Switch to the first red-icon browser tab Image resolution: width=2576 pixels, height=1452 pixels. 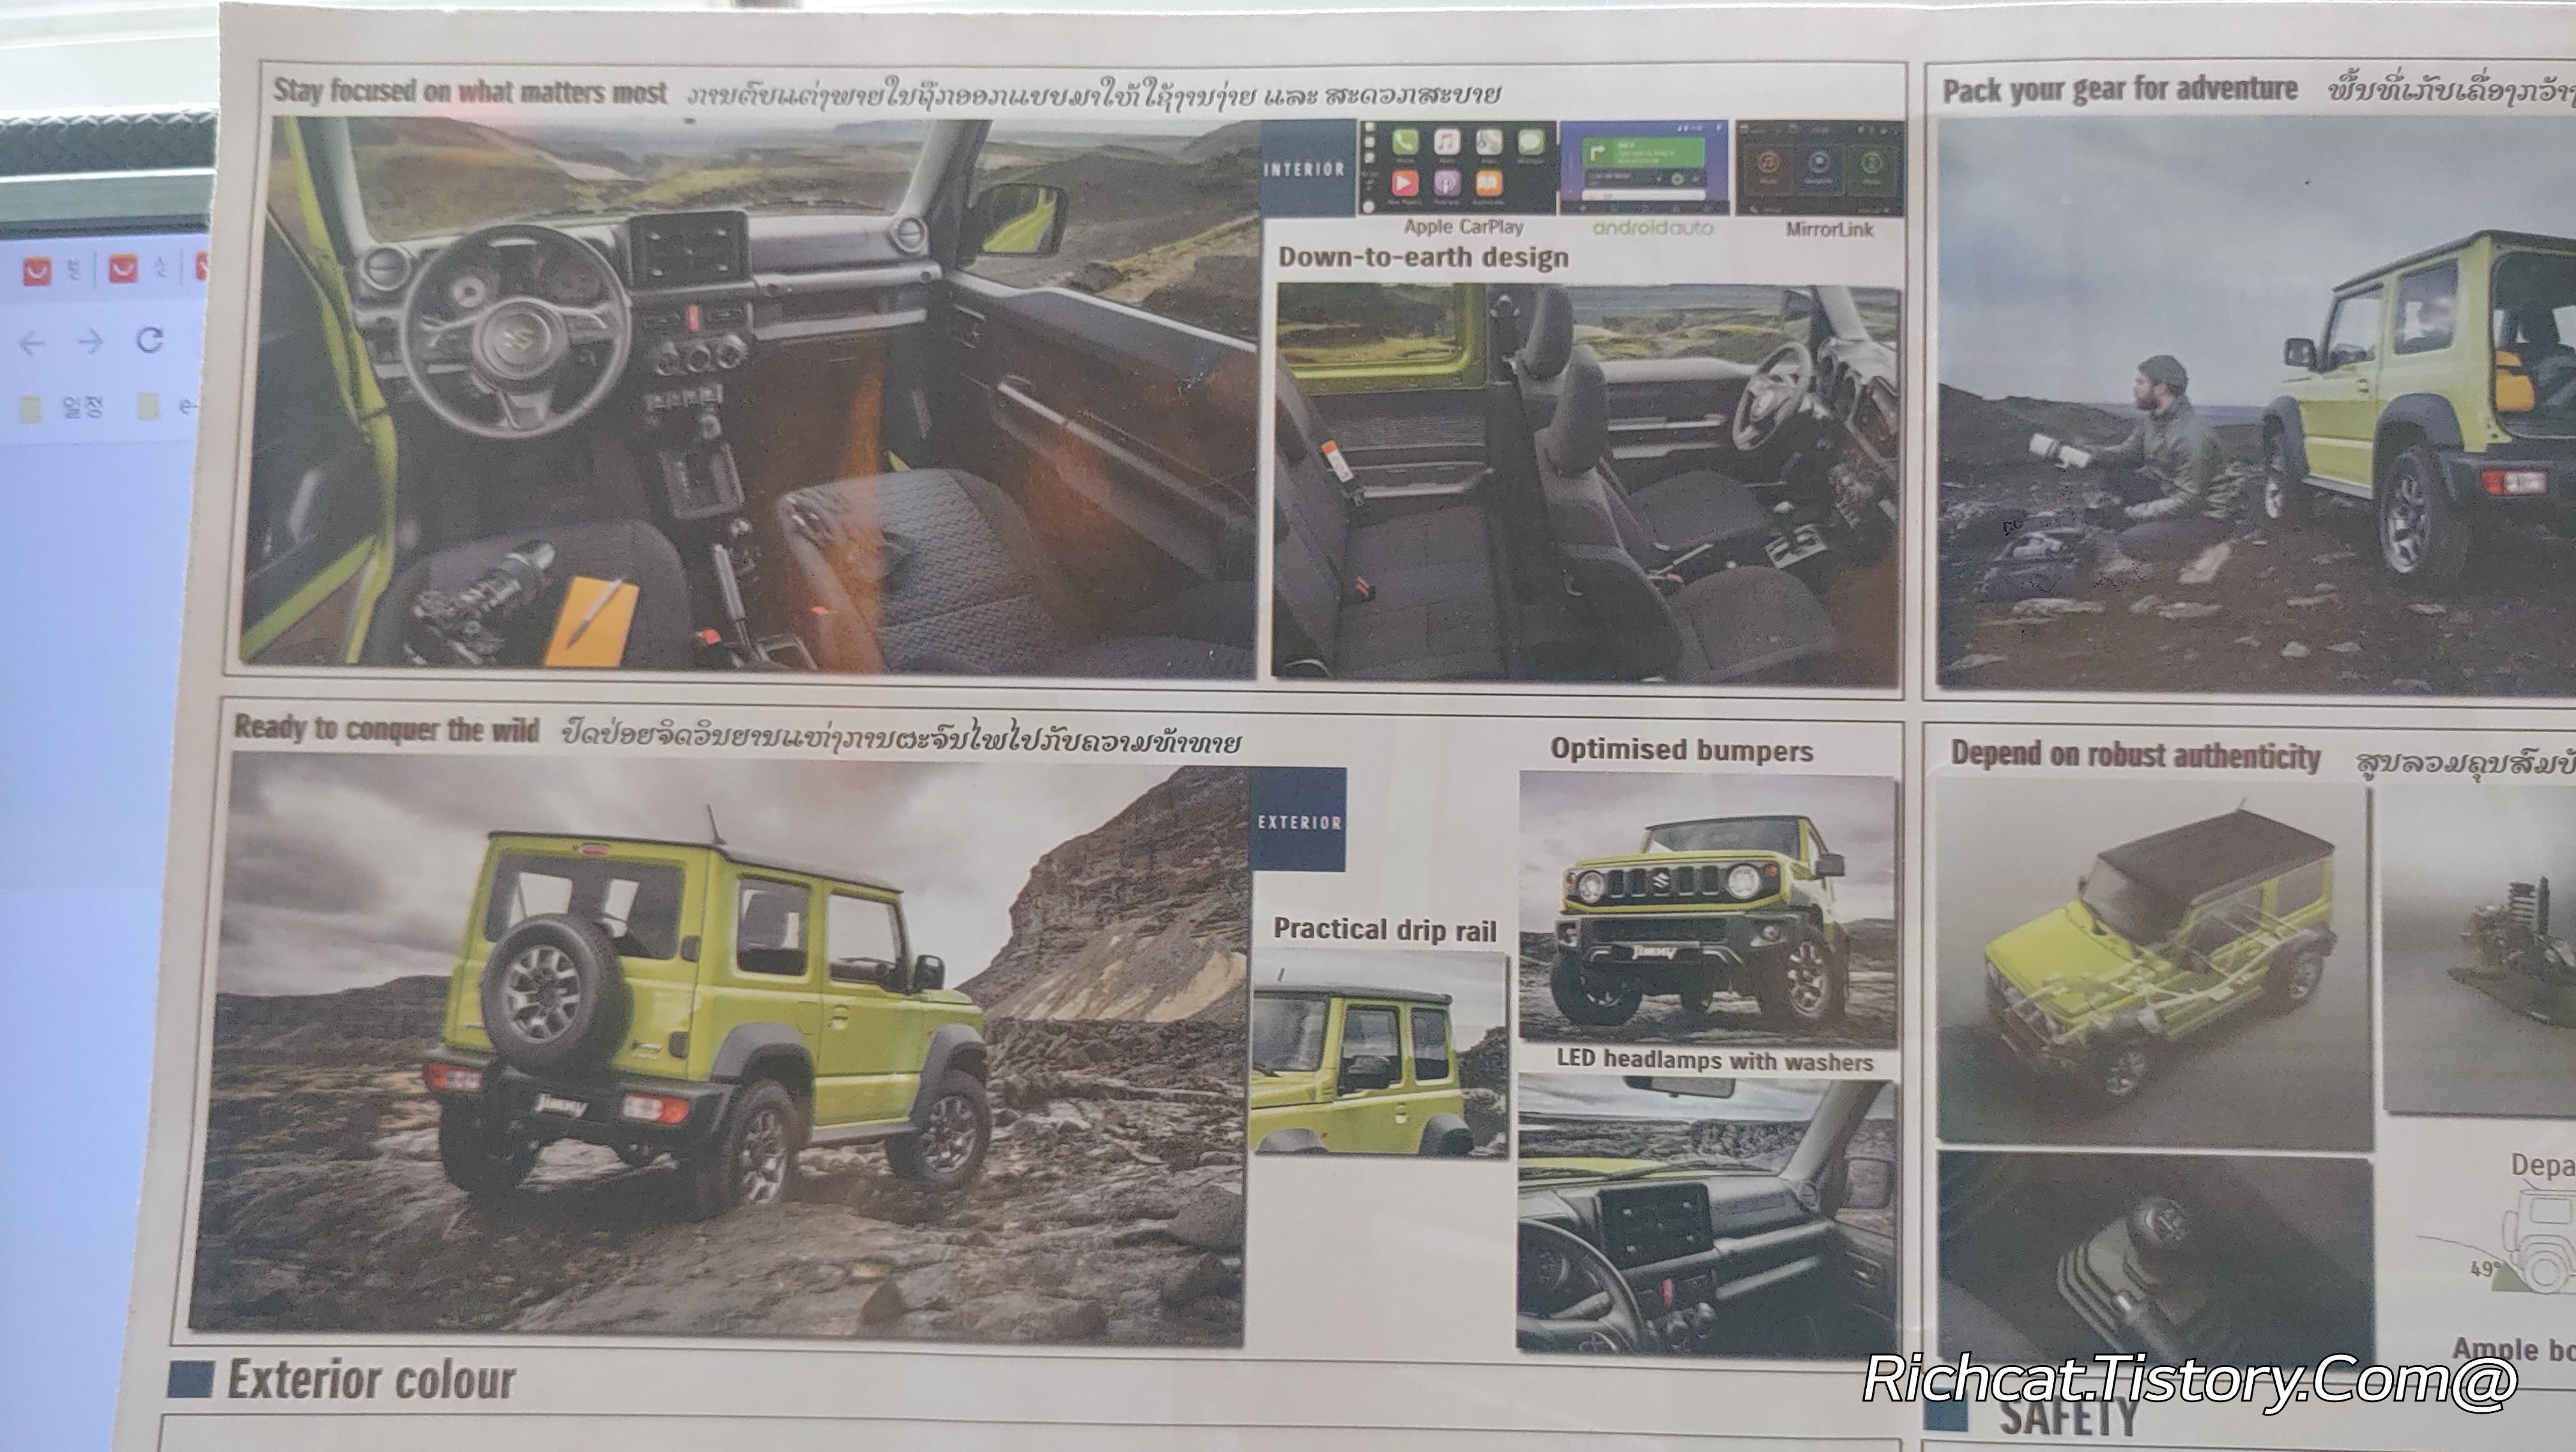pos(37,271)
